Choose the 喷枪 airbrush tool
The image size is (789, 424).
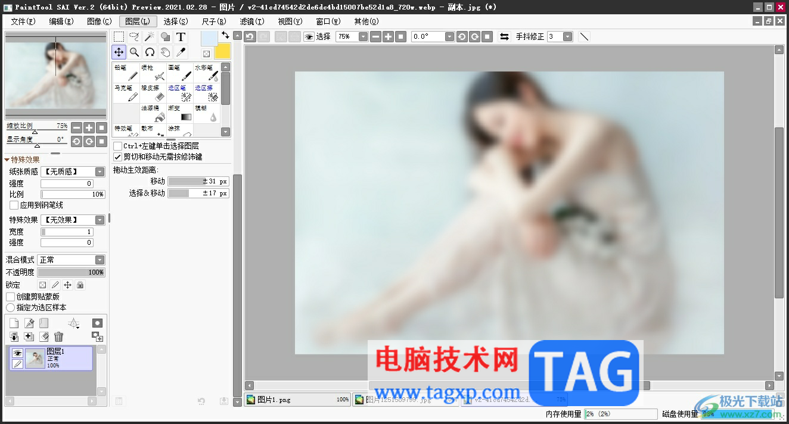pos(153,73)
